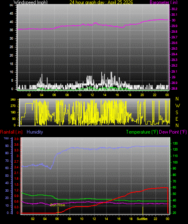This screenshot has height=224, width=188.
Task: Click hour 22 under the windspeed graph
Action: 155,95
